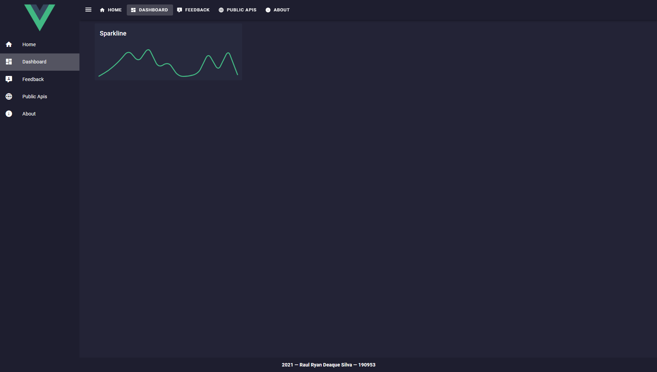Open Public APIs in the top bar
The image size is (657, 372).
tap(238, 10)
